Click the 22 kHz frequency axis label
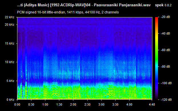The width and height of the screenshot is (178, 111). pos(9,17)
